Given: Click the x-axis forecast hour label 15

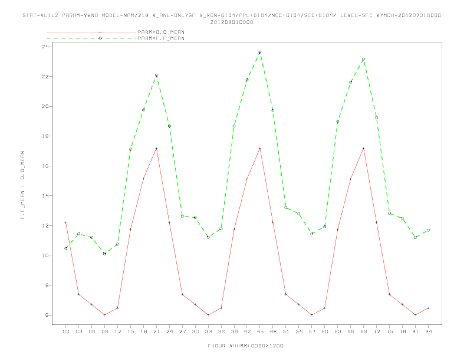Looking at the screenshot, I should pyautogui.click(x=130, y=332).
